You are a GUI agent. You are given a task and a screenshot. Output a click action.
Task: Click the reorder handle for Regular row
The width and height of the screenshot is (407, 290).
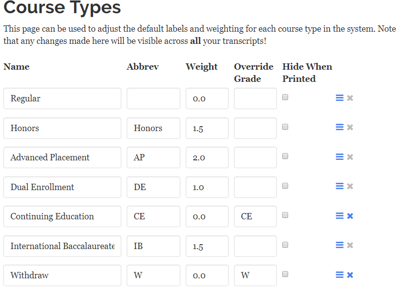pos(339,98)
